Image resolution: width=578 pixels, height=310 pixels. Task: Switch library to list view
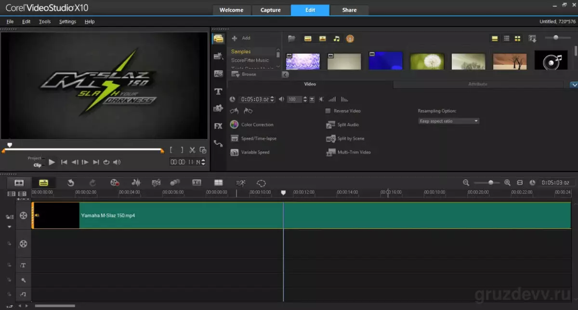pyautogui.click(x=506, y=38)
